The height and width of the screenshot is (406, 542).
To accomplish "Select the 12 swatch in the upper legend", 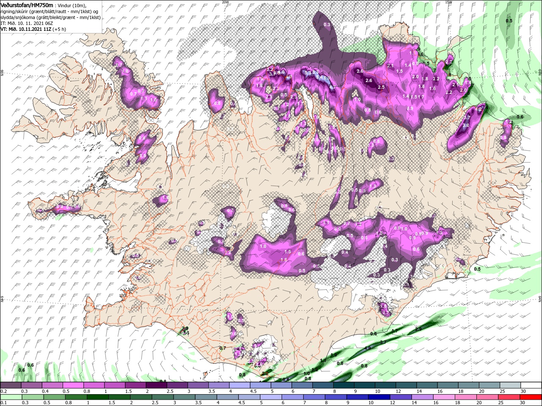I will pos(406,385).
